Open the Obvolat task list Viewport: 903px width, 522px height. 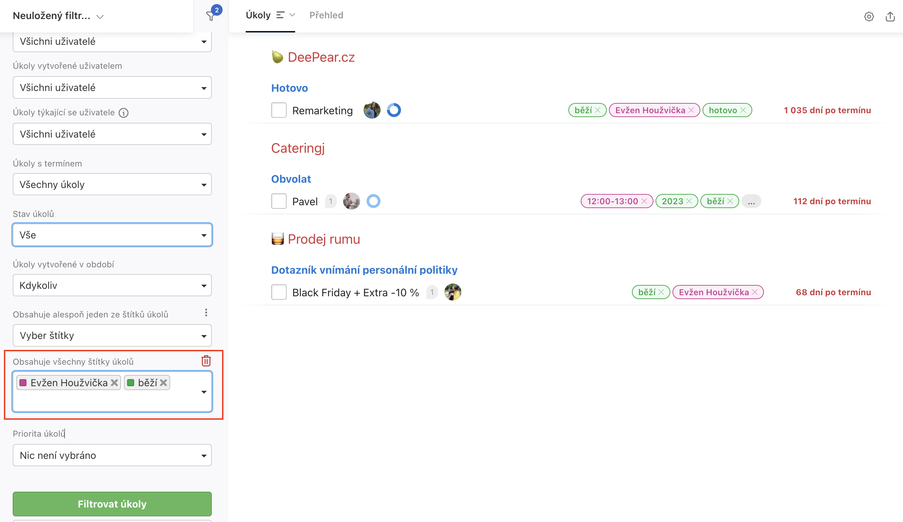click(x=291, y=179)
